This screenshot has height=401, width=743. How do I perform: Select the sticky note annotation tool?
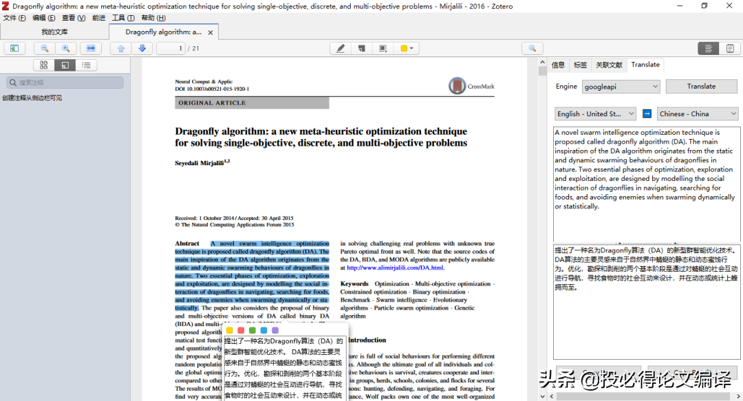pyautogui.click(x=362, y=48)
